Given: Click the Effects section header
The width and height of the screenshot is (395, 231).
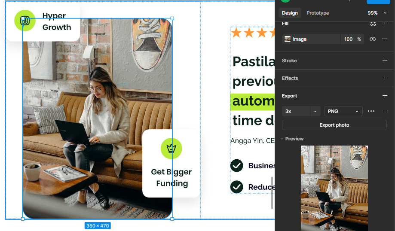Looking at the screenshot, I should click(290, 78).
